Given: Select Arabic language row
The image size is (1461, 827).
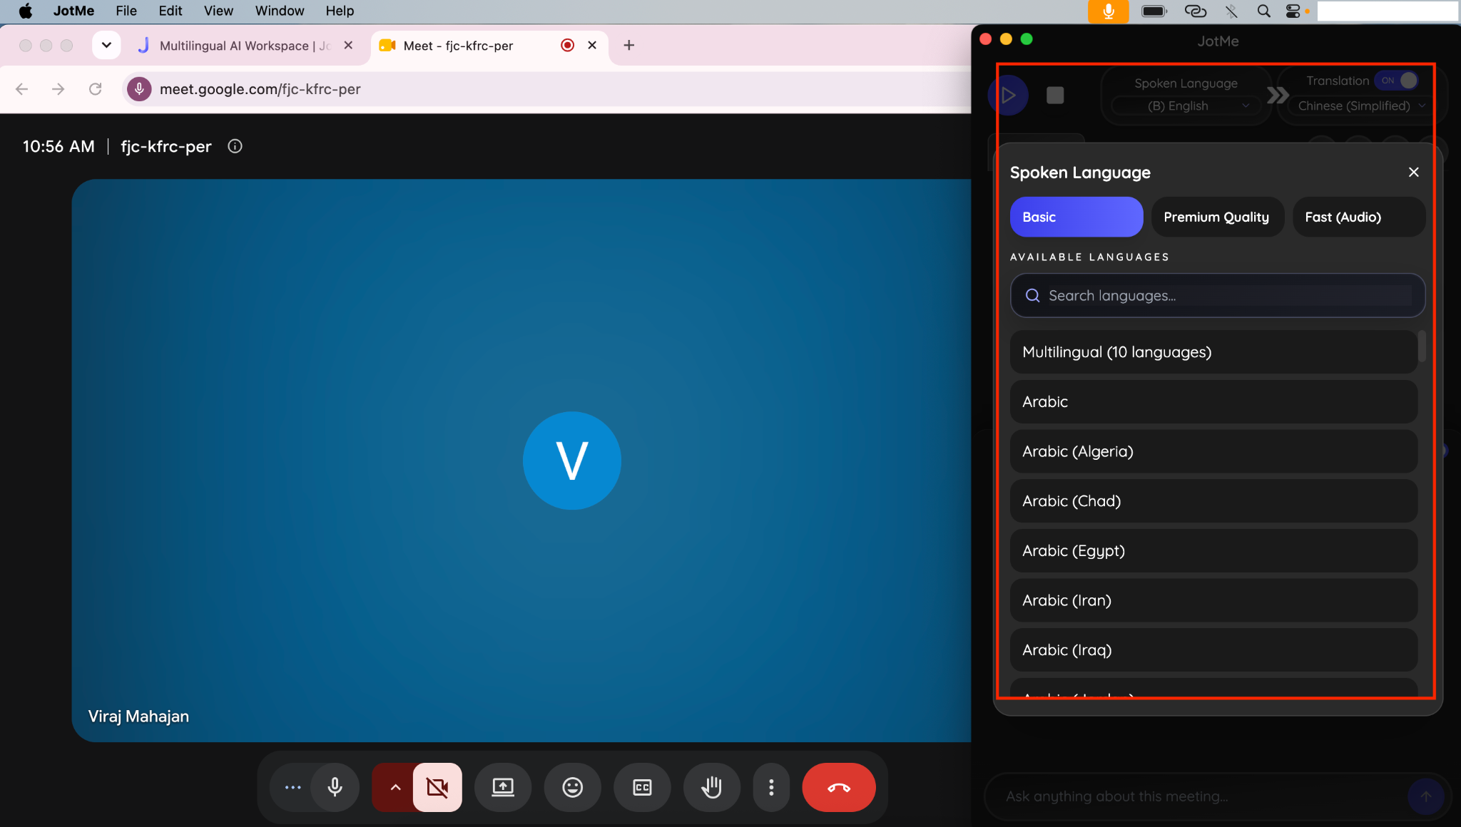Looking at the screenshot, I should click(1213, 401).
